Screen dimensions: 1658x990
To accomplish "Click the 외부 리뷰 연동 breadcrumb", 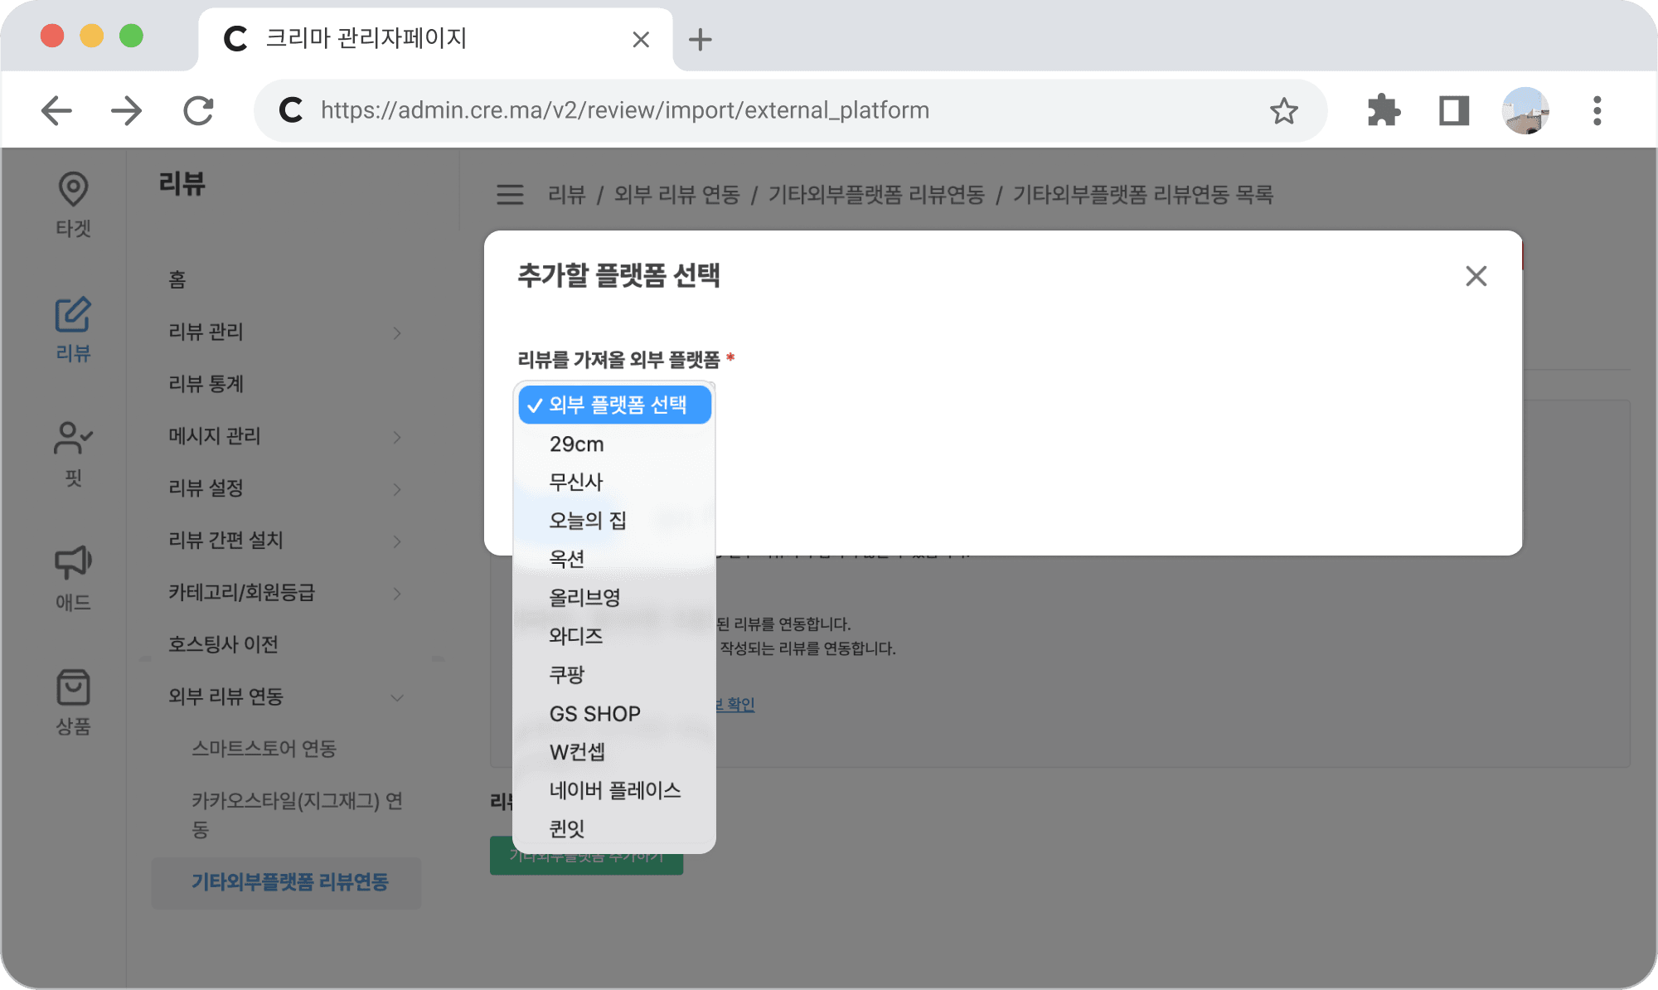I will click(676, 195).
